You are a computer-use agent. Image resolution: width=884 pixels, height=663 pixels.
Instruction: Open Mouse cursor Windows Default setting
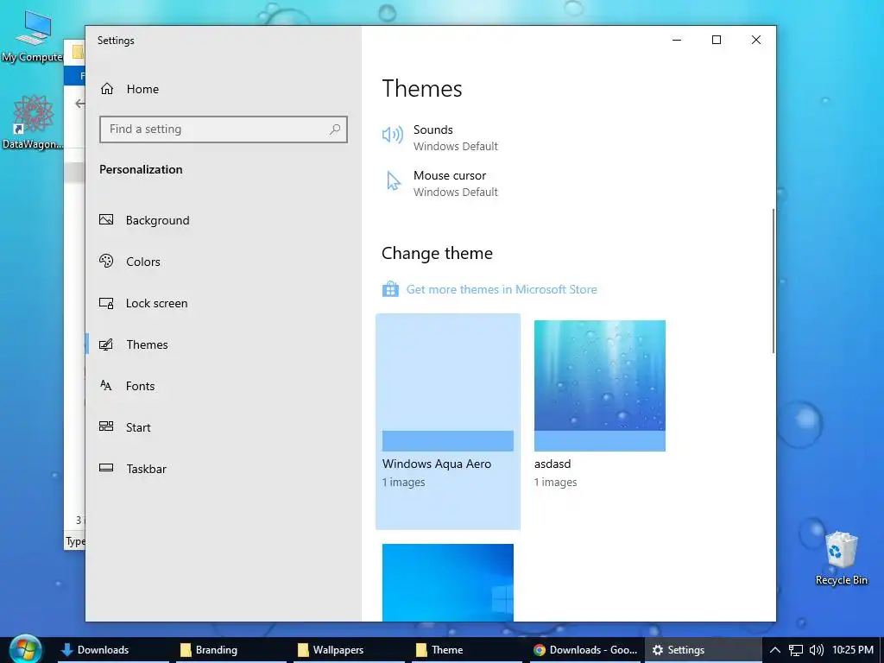(x=440, y=183)
